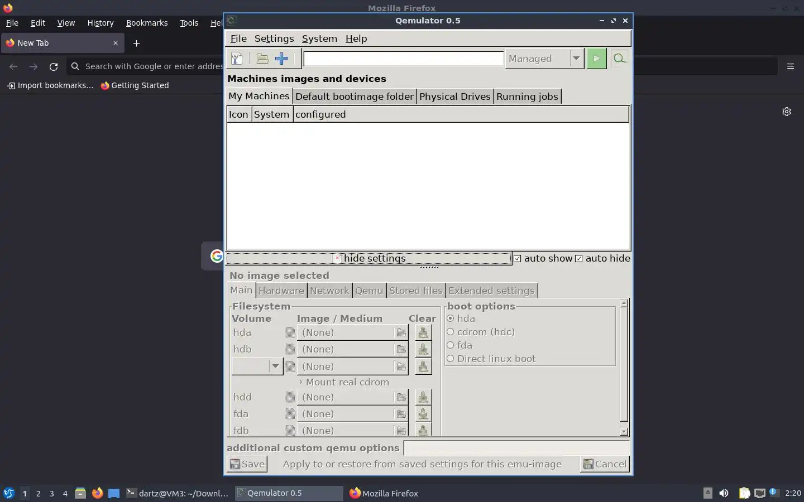Click the disk image icon beside fda

point(290,414)
